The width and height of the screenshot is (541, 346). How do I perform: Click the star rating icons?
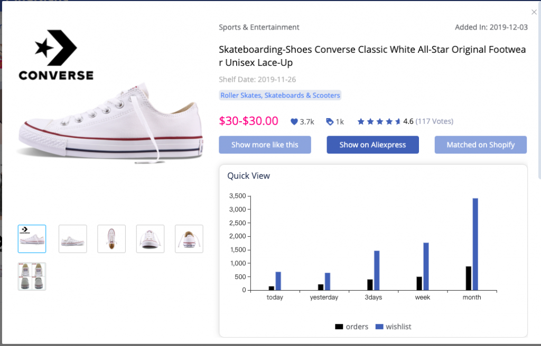tap(379, 121)
